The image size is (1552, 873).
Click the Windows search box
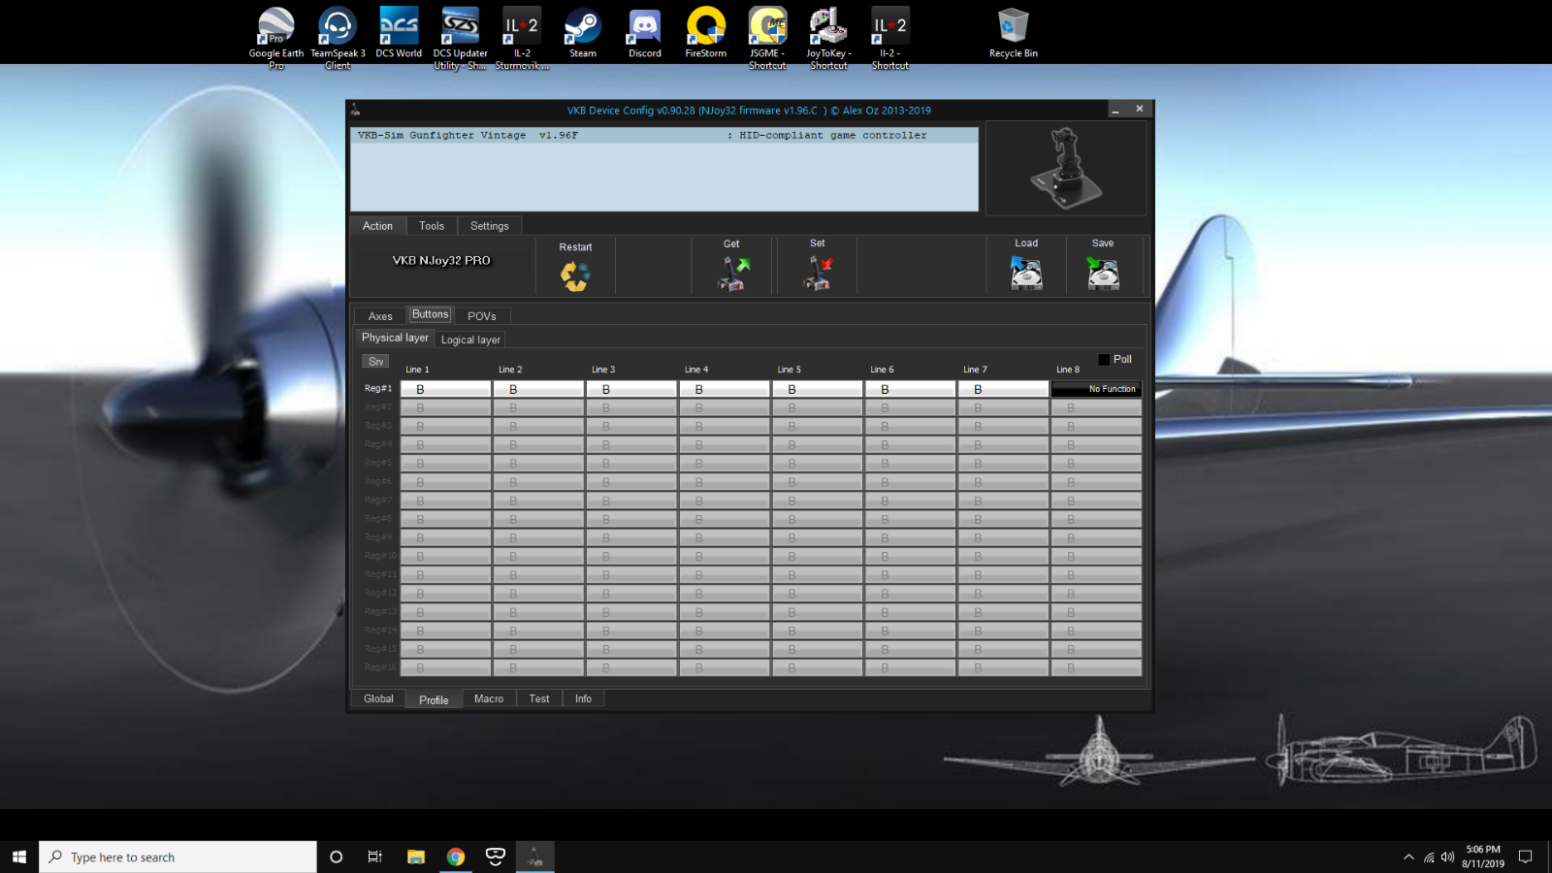(x=178, y=857)
